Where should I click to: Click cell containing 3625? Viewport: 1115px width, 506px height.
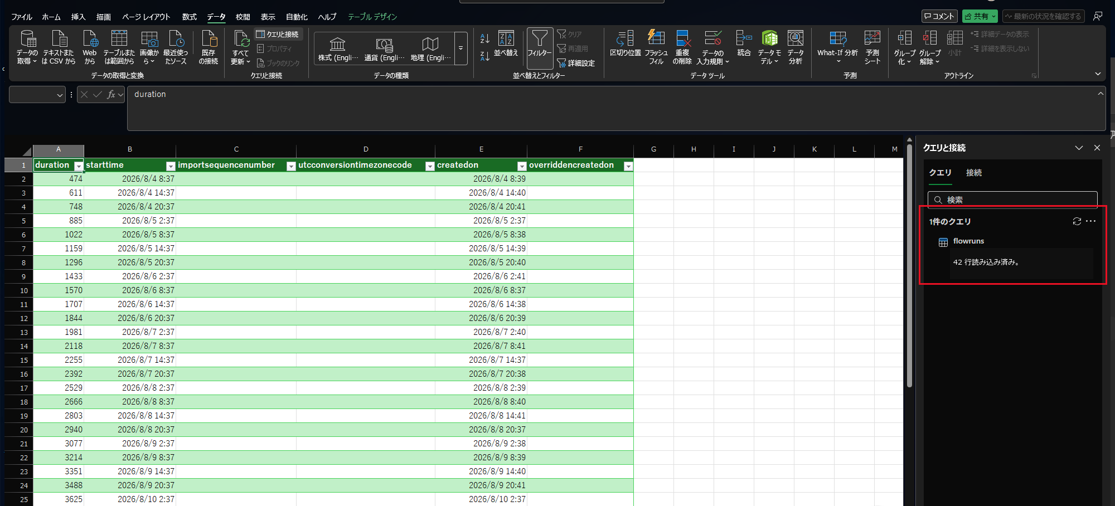[59, 499]
